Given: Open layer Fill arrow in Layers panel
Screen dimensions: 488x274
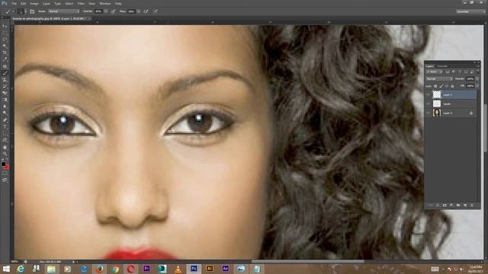Looking at the screenshot, I should tap(477, 86).
